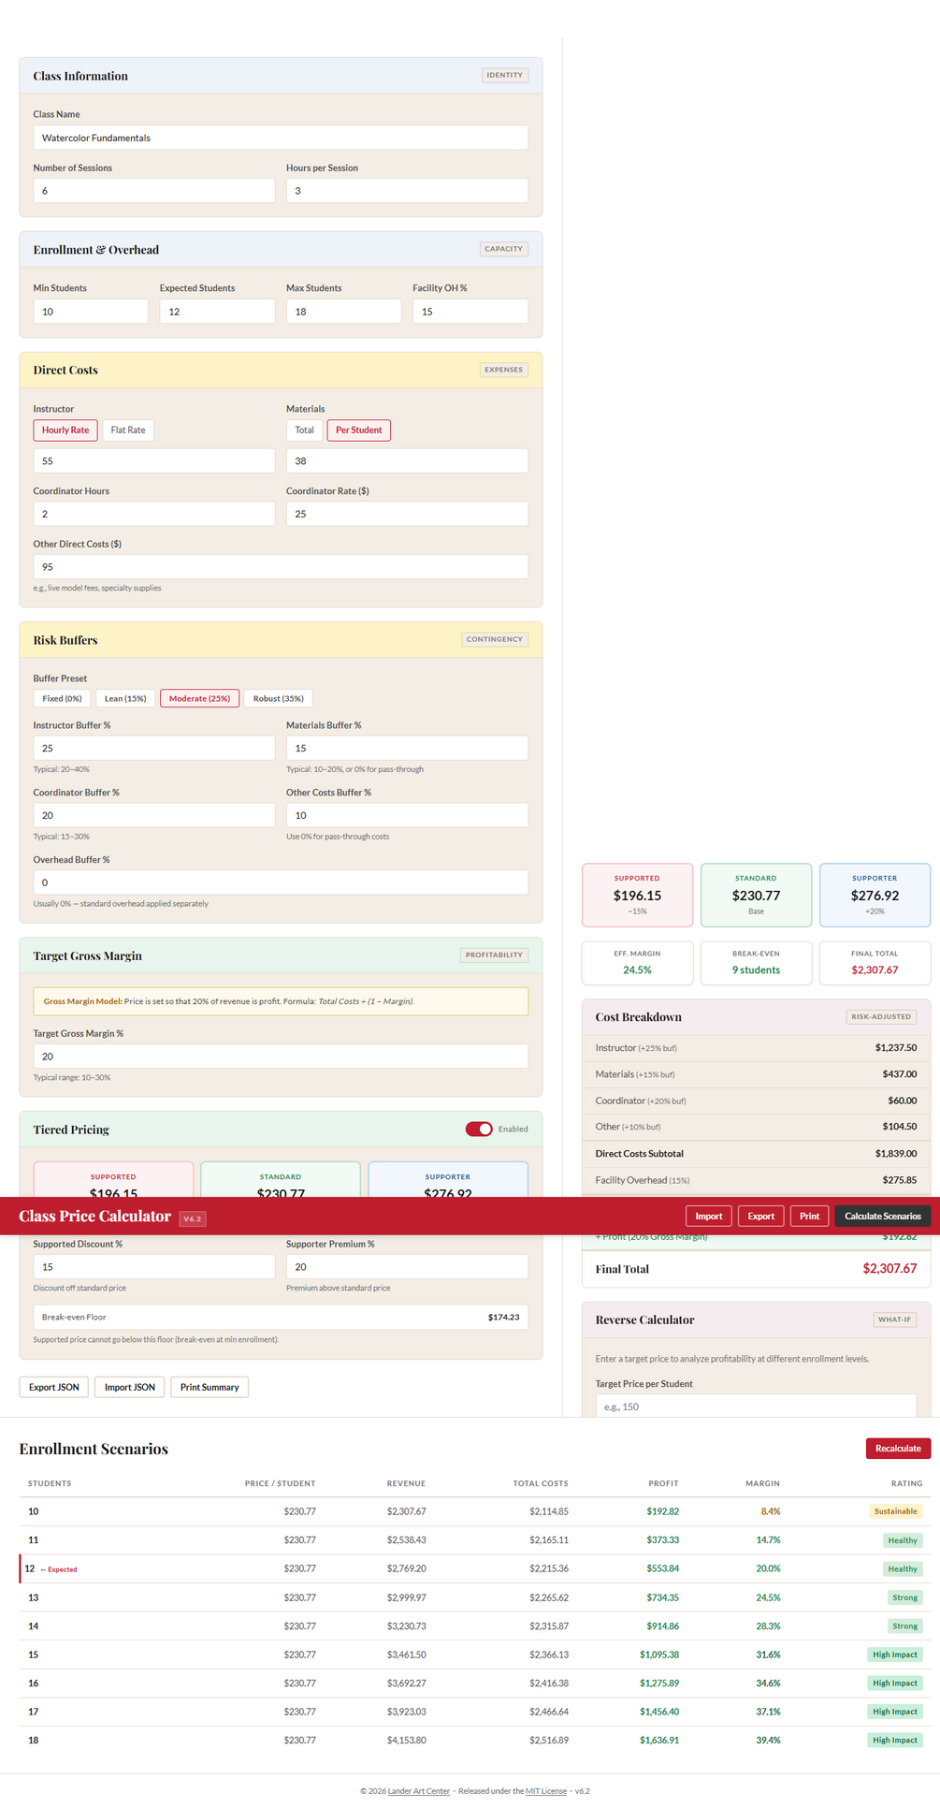Focus the Target Gross Margin % field

coord(281,1057)
